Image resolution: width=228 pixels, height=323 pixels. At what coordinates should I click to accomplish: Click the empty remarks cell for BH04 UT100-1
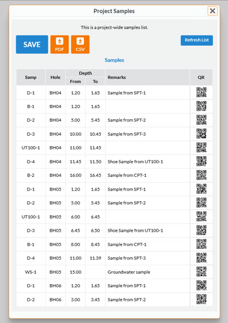147,148
